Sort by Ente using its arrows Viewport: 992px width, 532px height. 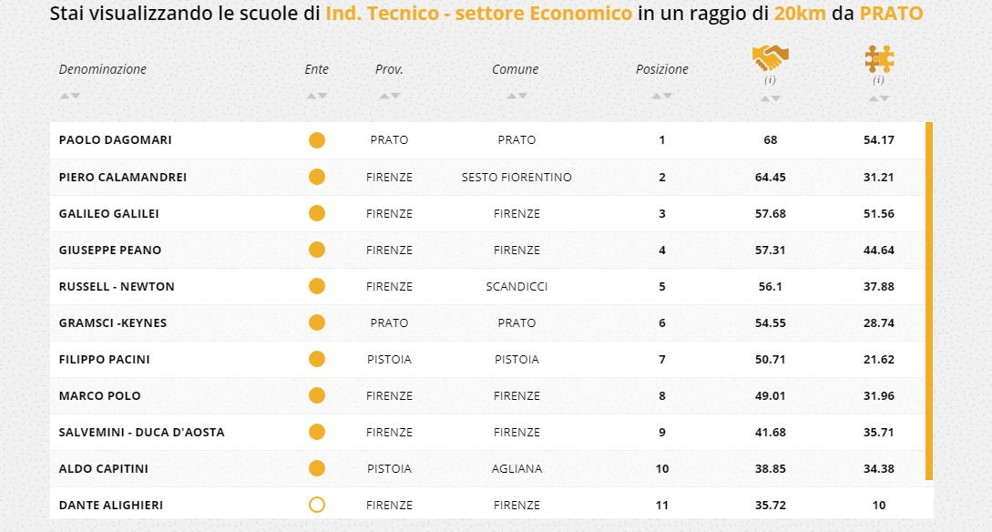[x=316, y=96]
